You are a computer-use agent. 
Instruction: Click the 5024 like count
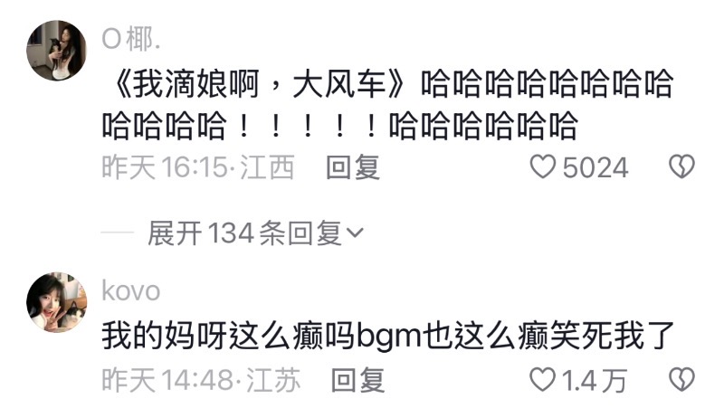point(595,167)
